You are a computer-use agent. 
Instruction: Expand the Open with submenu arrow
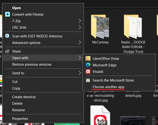point(80,58)
